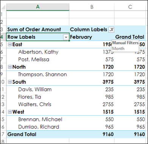Select the South row label
Image resolution: width=148 pixels, height=144 pixels.
(x=19, y=82)
